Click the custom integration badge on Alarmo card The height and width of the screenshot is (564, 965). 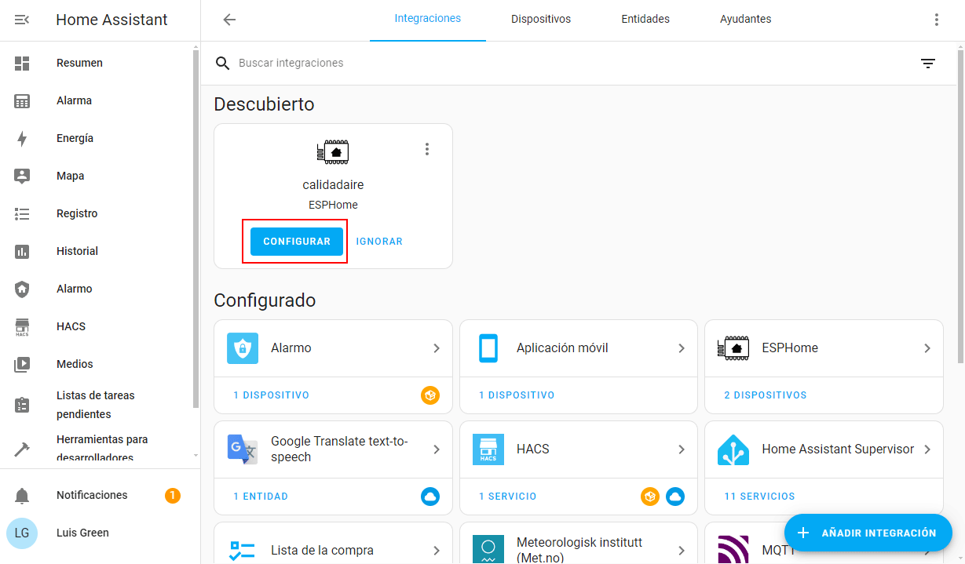tap(429, 395)
